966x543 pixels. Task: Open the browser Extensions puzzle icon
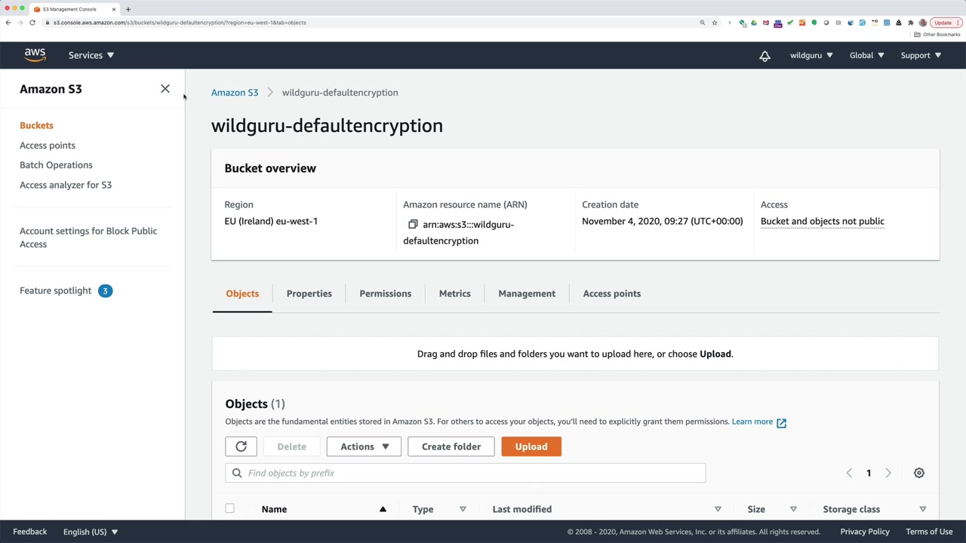(x=911, y=23)
